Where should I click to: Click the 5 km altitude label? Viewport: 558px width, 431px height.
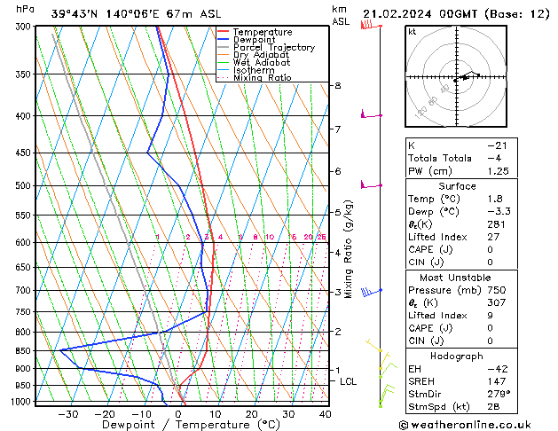(x=338, y=212)
